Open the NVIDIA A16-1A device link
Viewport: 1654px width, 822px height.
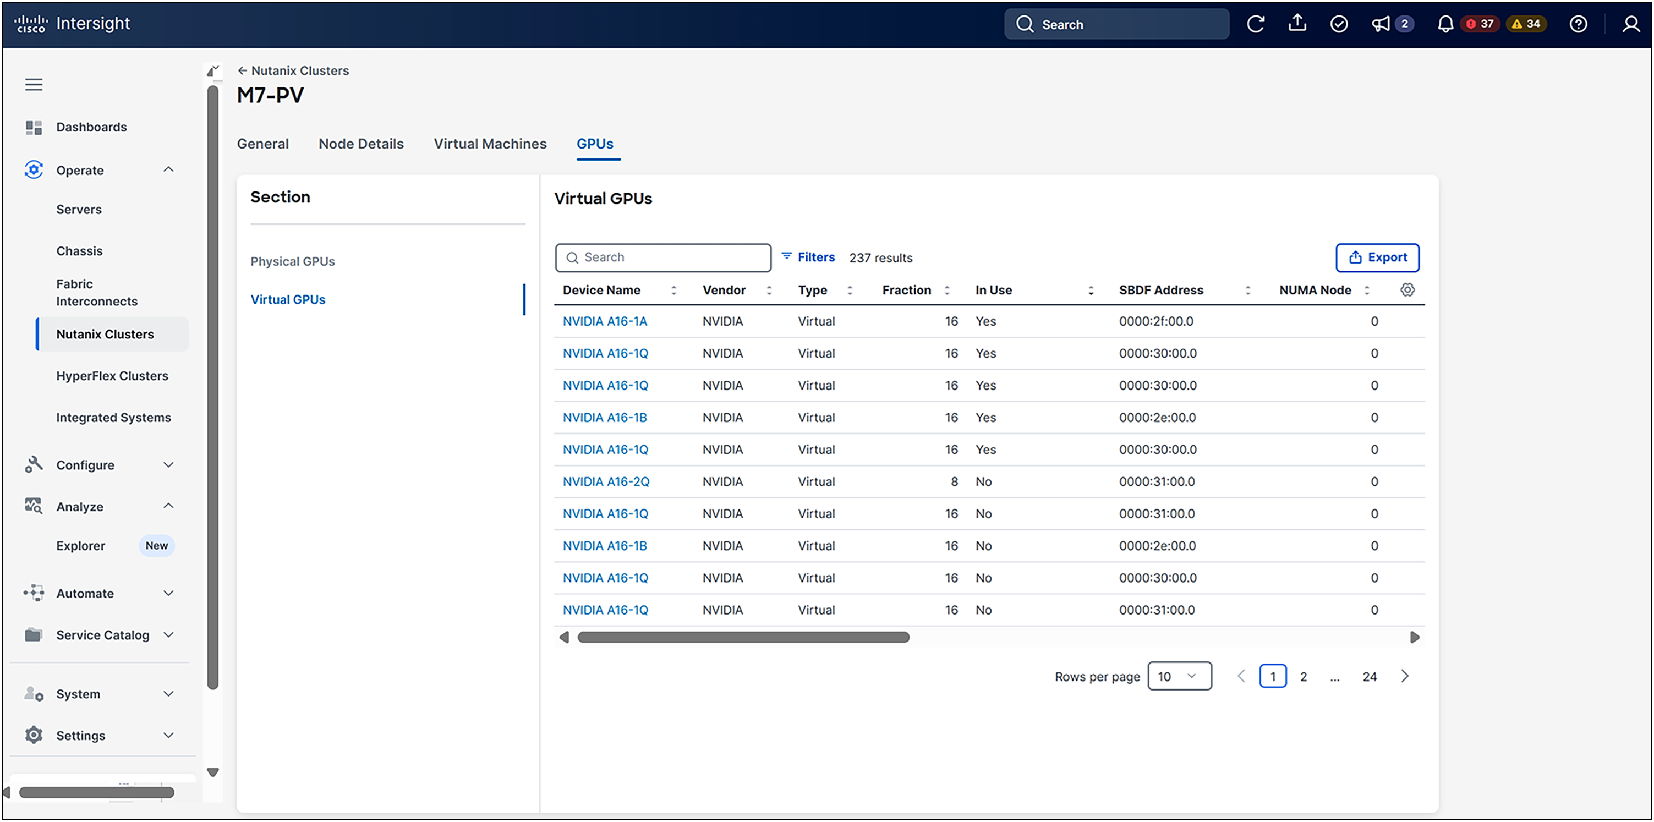click(605, 321)
